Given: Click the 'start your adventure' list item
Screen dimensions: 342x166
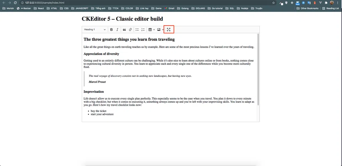Looking at the screenshot, I should point(102,114).
